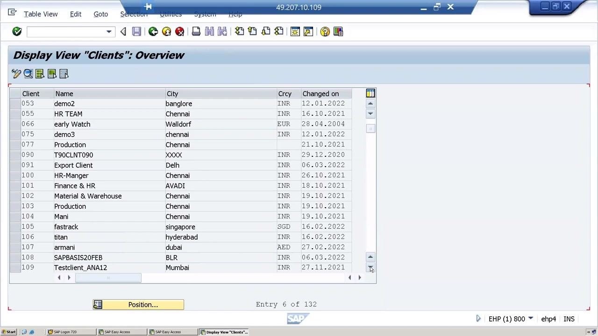Click the yellow Exit icon
Viewport: 598px width, 336px height.
[x=166, y=32]
